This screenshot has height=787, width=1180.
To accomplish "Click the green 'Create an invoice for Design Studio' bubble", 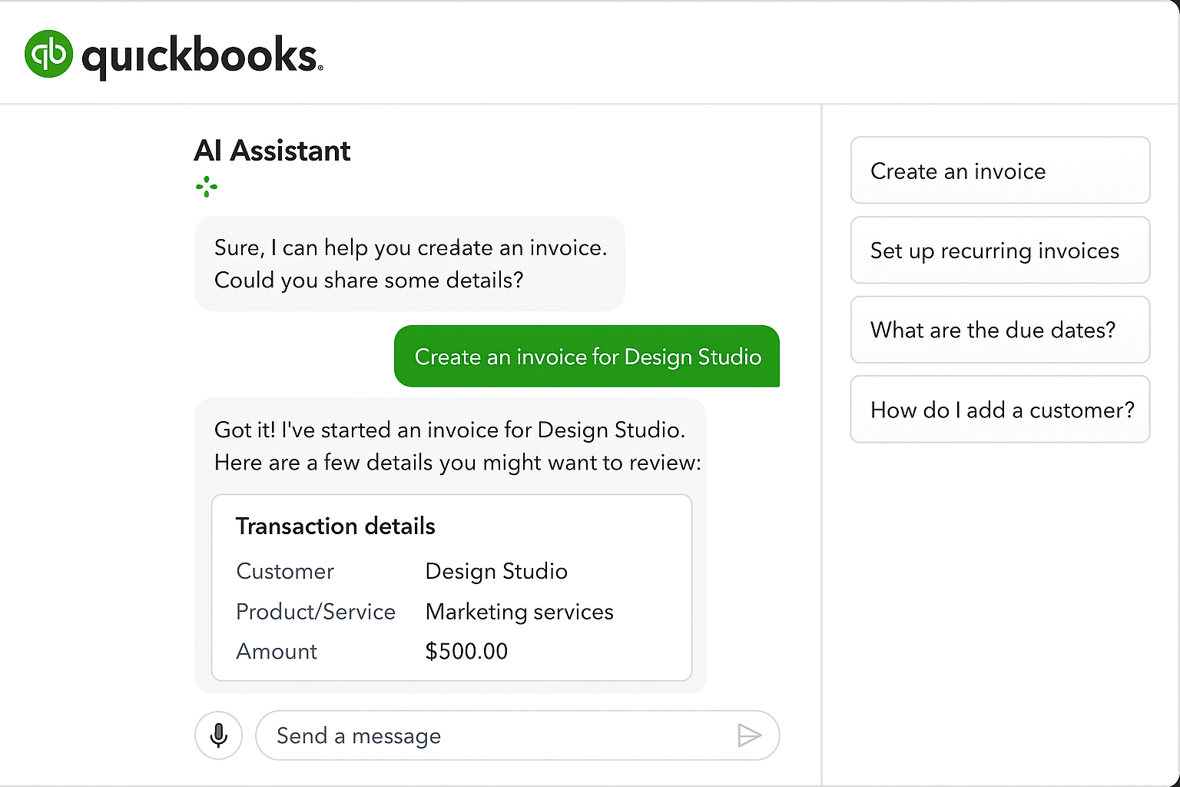I will pyautogui.click(x=587, y=356).
